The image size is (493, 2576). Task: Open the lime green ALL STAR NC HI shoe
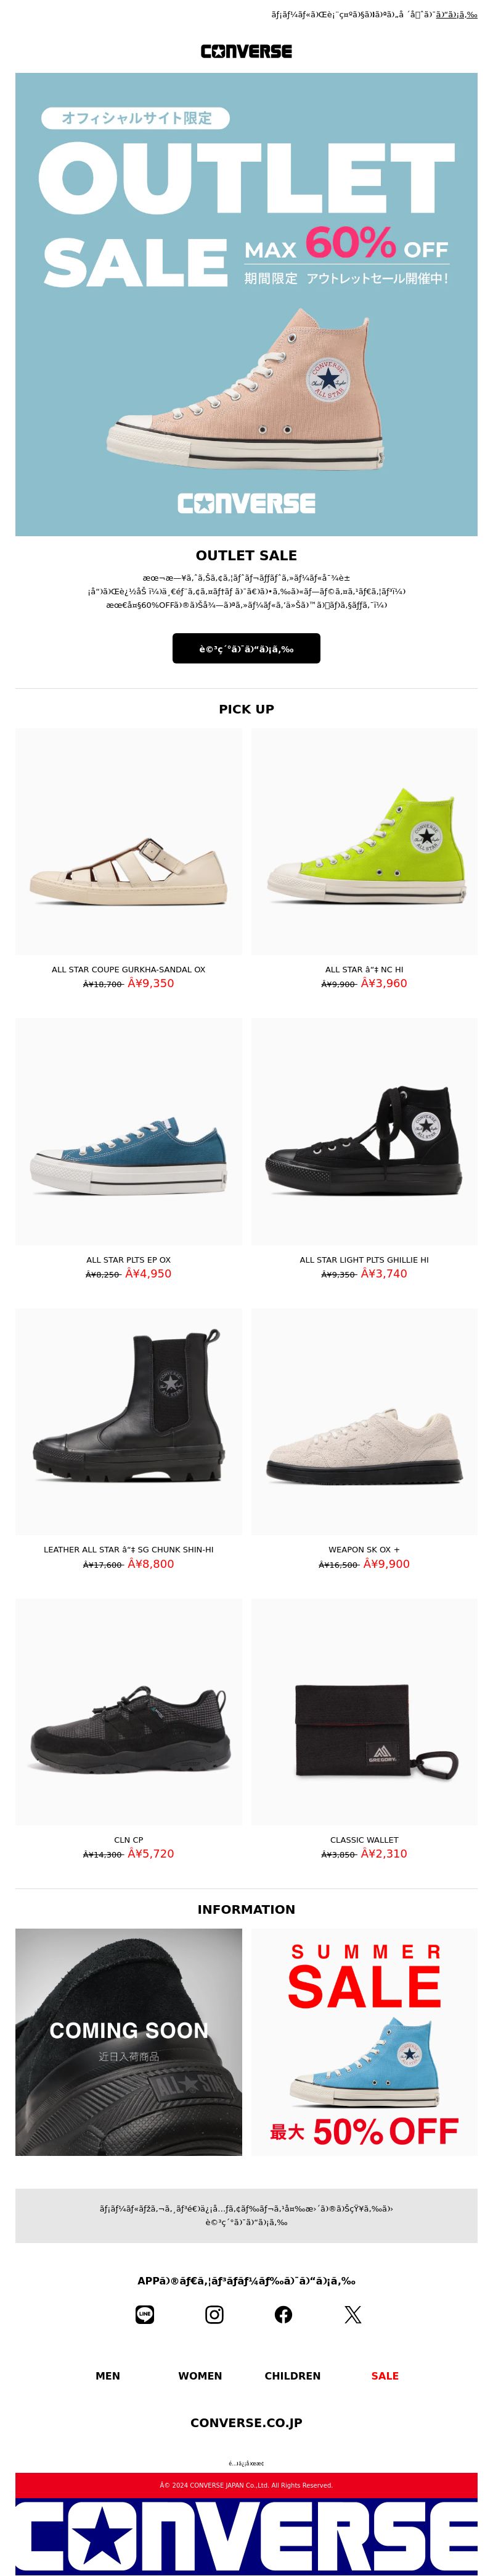pyautogui.click(x=364, y=841)
